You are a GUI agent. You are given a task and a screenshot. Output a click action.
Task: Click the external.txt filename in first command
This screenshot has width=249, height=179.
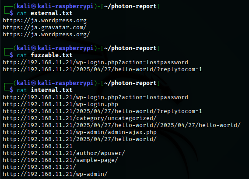[x=52, y=13]
